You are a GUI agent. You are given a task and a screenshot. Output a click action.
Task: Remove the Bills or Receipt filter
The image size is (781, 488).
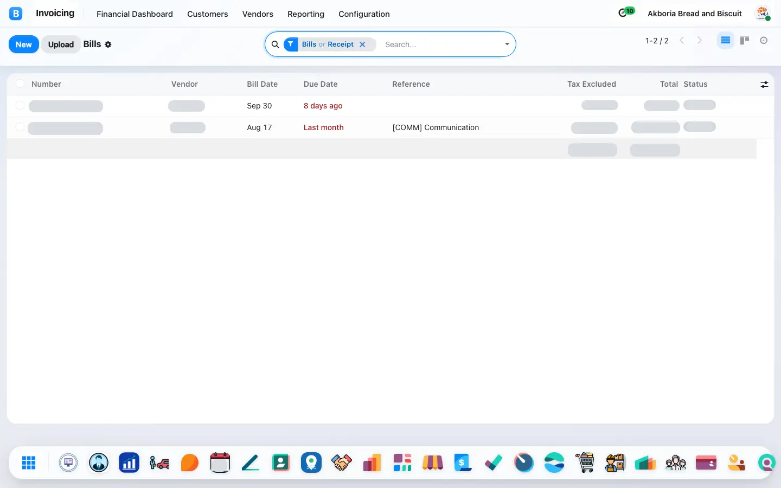point(362,44)
